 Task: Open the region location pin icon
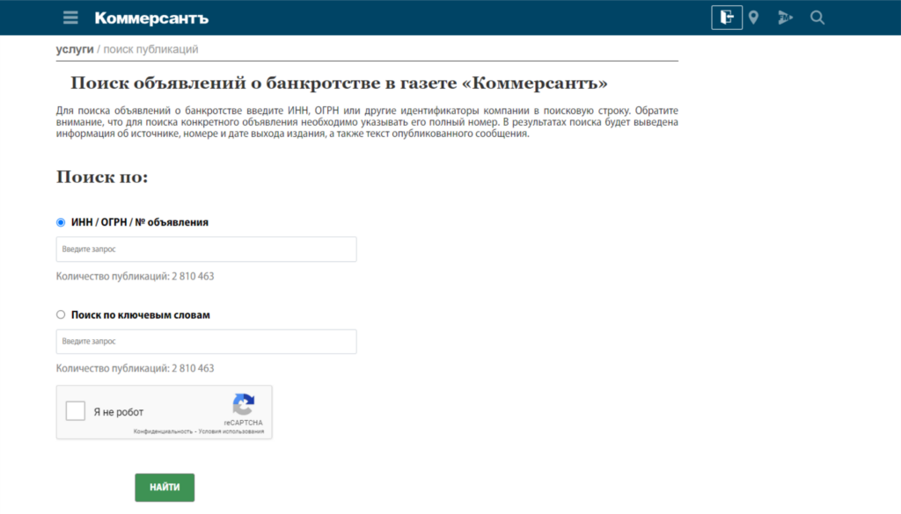coord(753,18)
